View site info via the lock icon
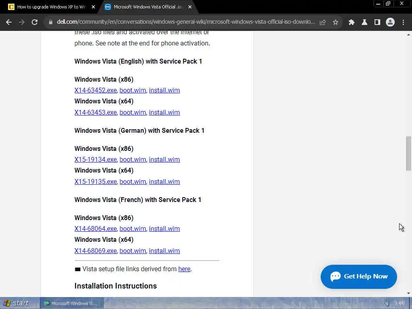The image size is (412, 309). (50, 23)
